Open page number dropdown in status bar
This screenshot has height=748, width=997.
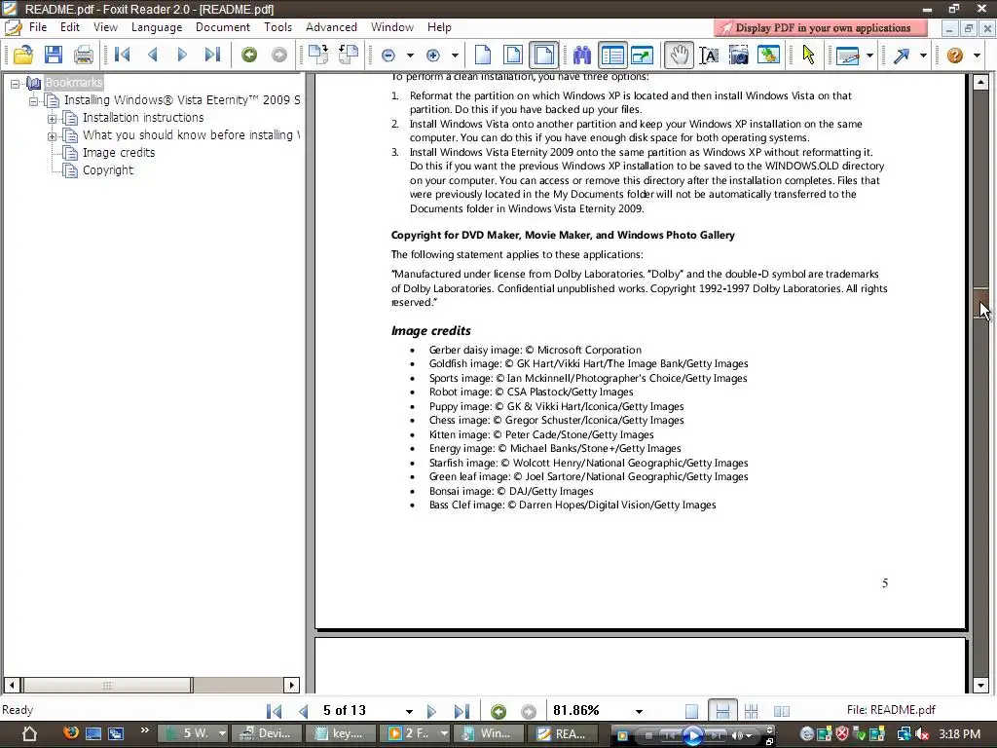409,712
